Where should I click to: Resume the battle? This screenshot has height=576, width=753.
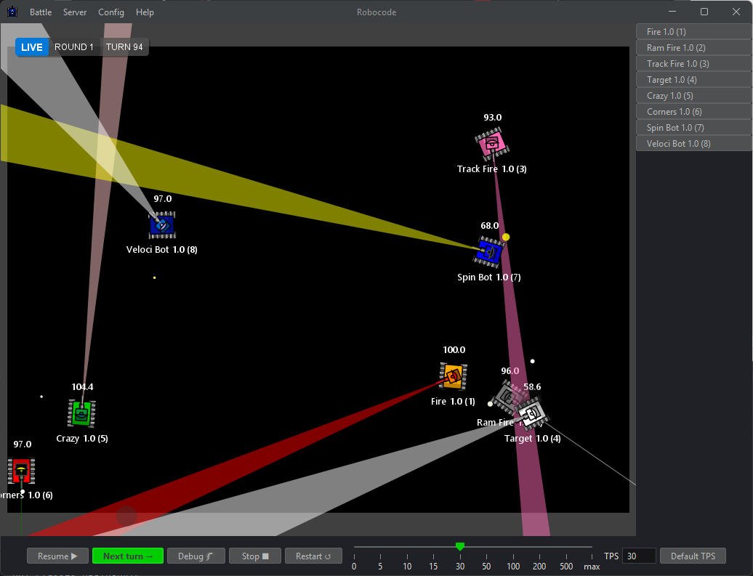click(x=57, y=556)
